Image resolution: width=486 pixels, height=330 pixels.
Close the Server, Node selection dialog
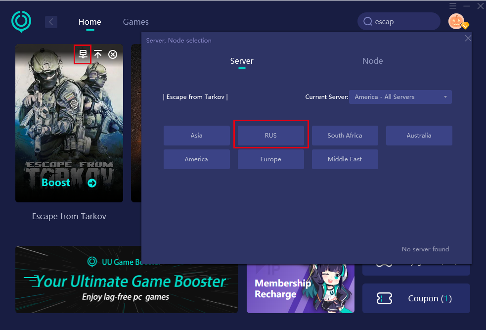tap(468, 38)
